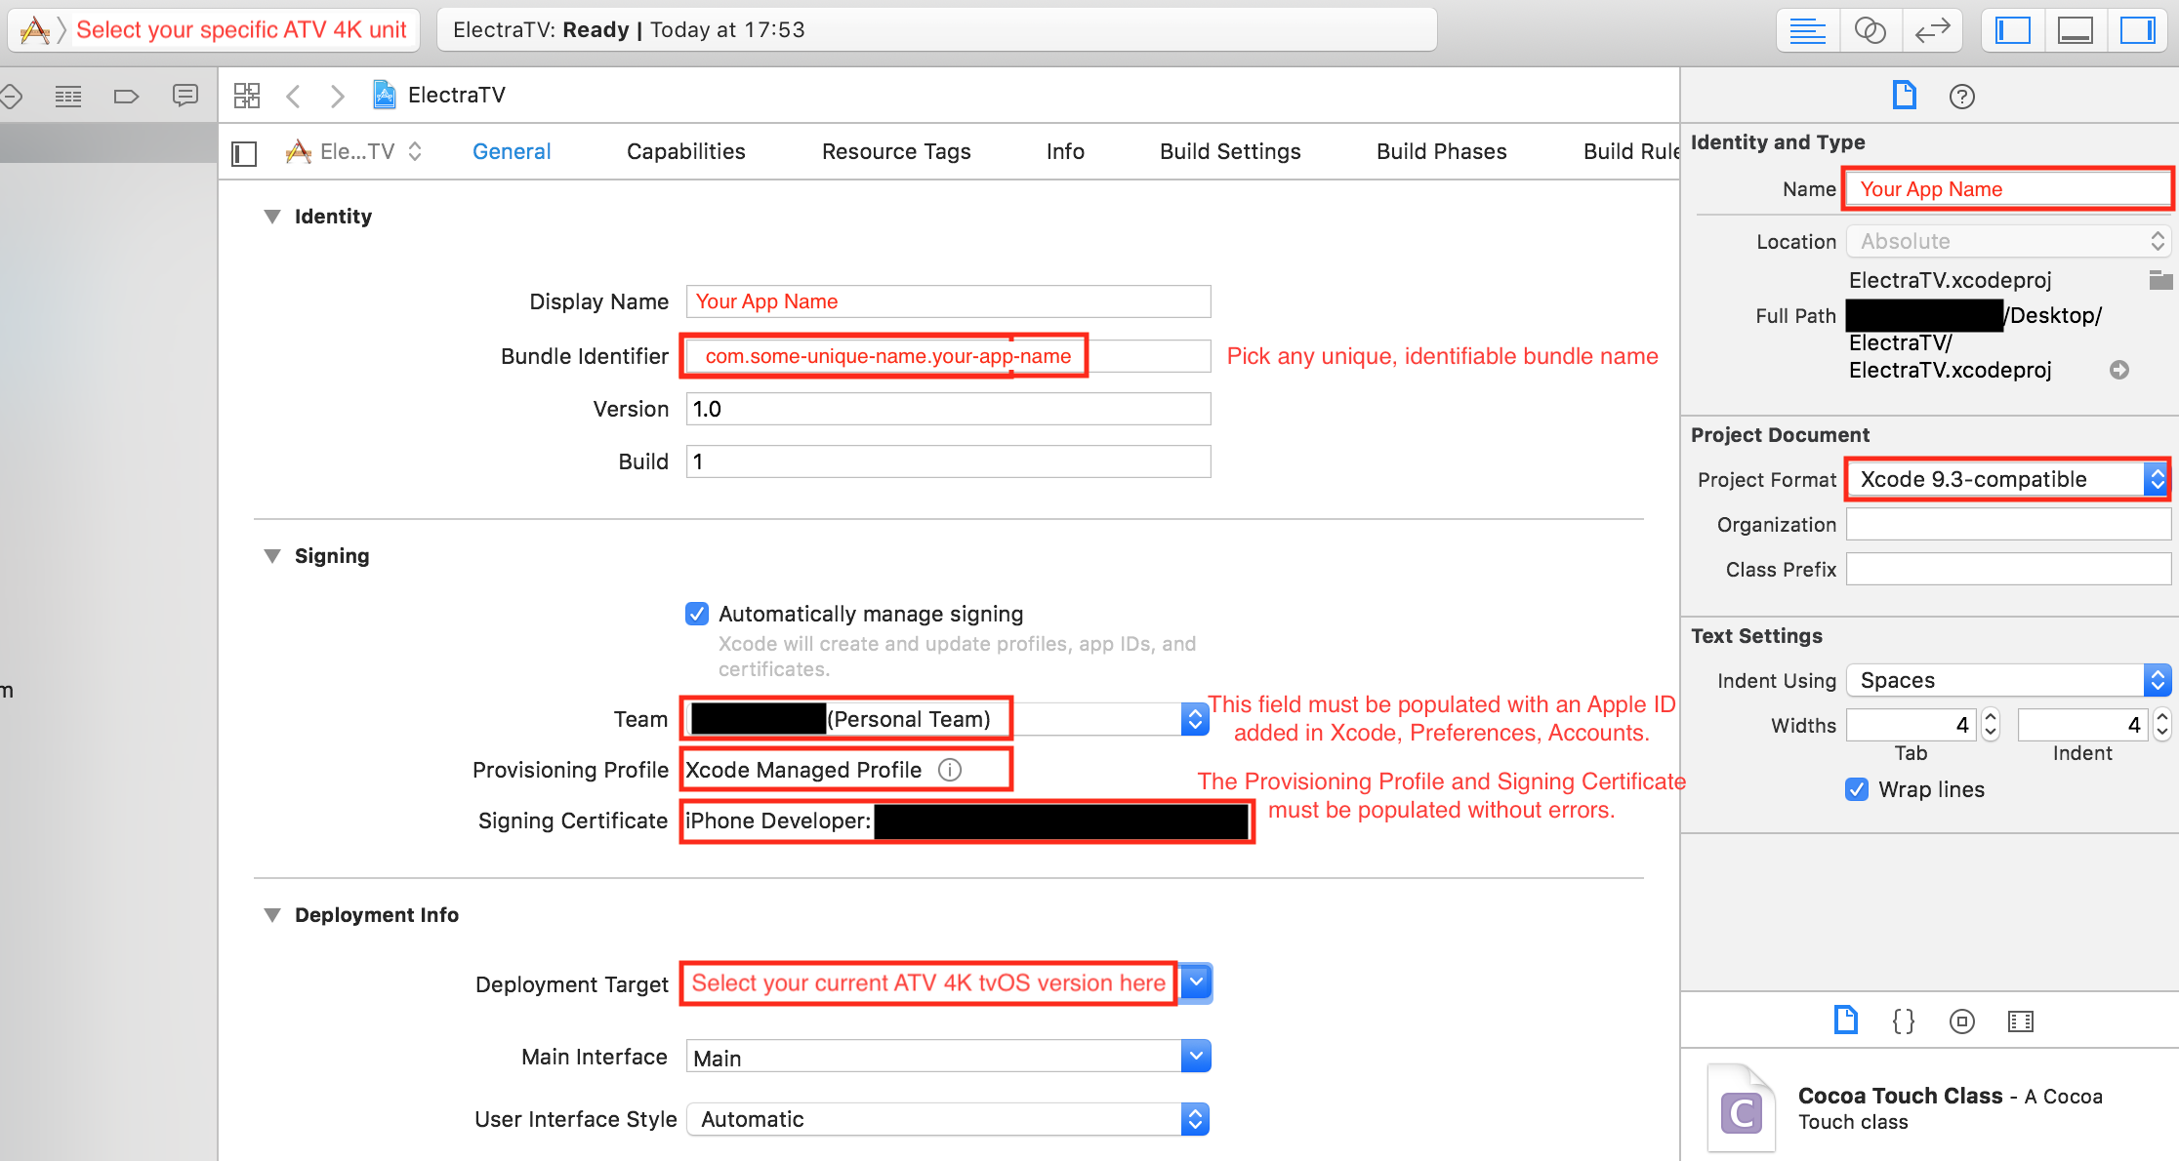
Task: Show the Object library
Action: [1962, 1021]
